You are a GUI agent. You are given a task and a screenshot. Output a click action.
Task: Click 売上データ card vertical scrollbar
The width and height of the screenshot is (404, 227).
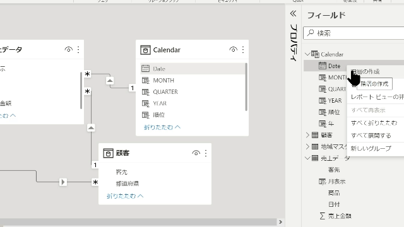click(81, 91)
